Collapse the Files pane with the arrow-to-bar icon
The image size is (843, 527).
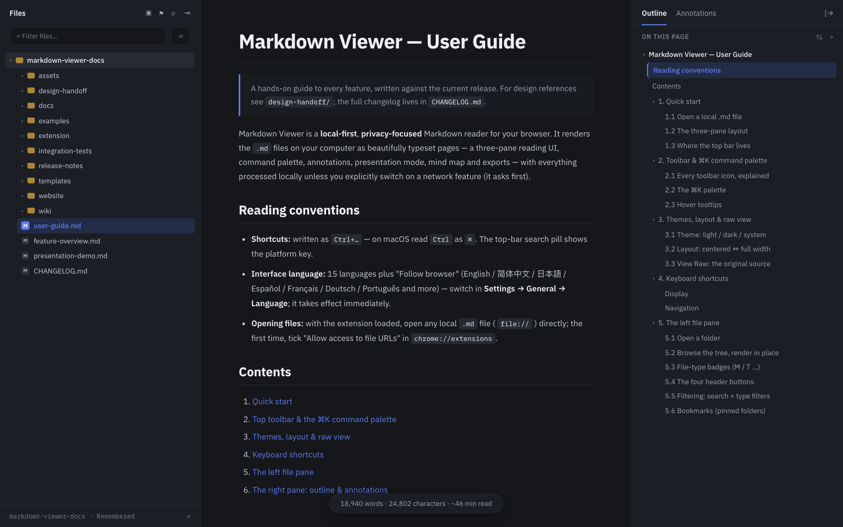[x=187, y=13]
